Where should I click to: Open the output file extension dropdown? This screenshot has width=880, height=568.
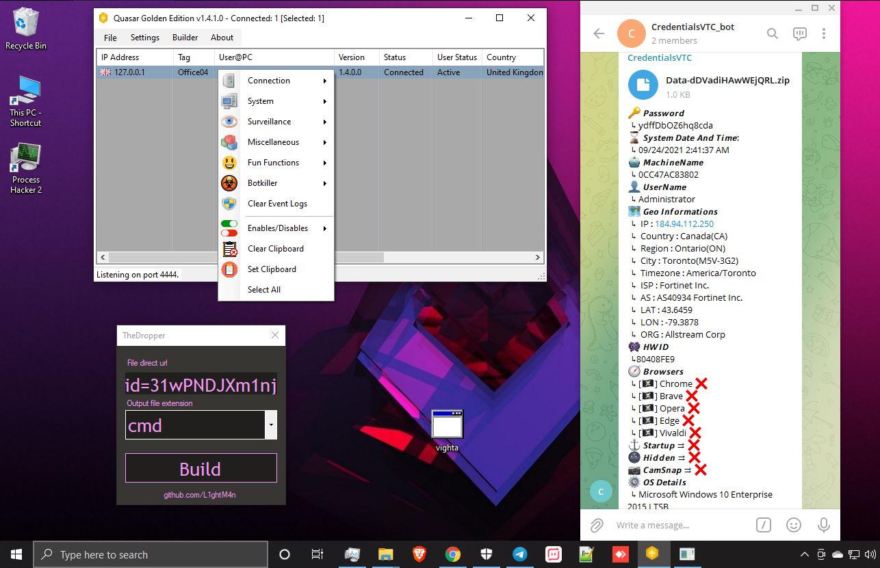(x=271, y=425)
